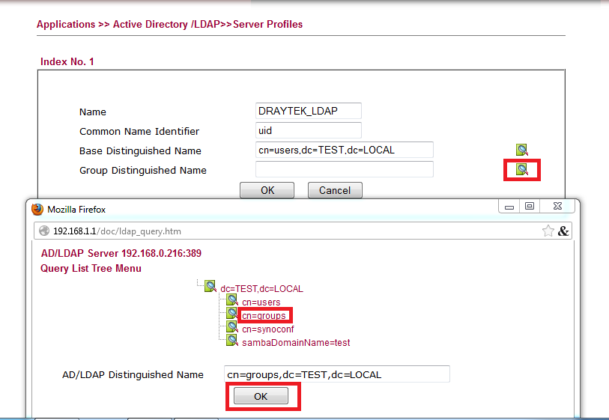This screenshot has width=609, height=420.
Task: Click the empty Group Distinguished Name field
Action: (x=344, y=170)
